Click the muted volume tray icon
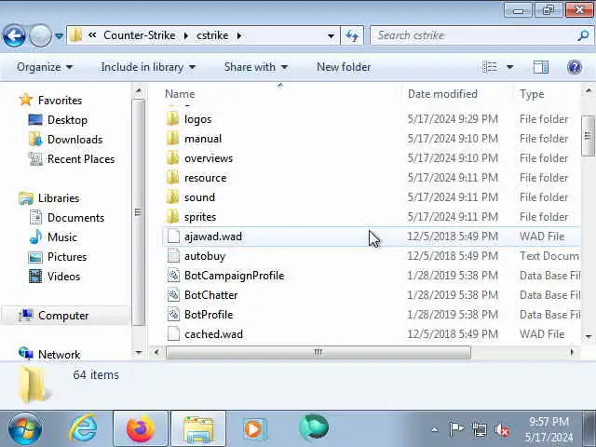This screenshot has width=596, height=447. click(x=502, y=430)
